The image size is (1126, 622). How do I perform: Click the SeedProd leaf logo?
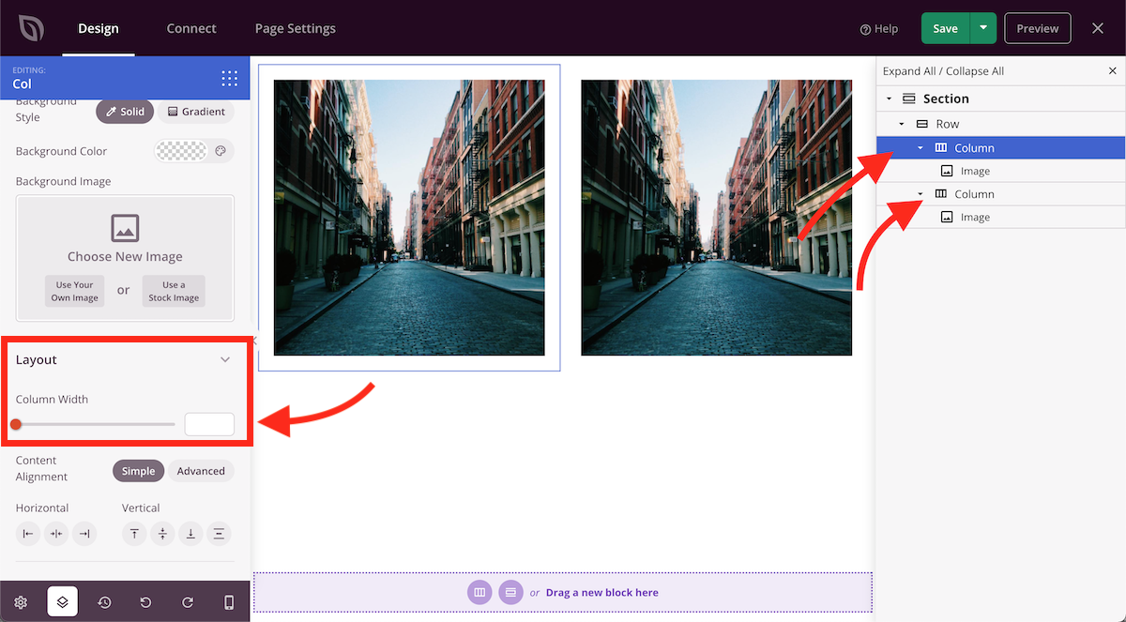click(31, 28)
